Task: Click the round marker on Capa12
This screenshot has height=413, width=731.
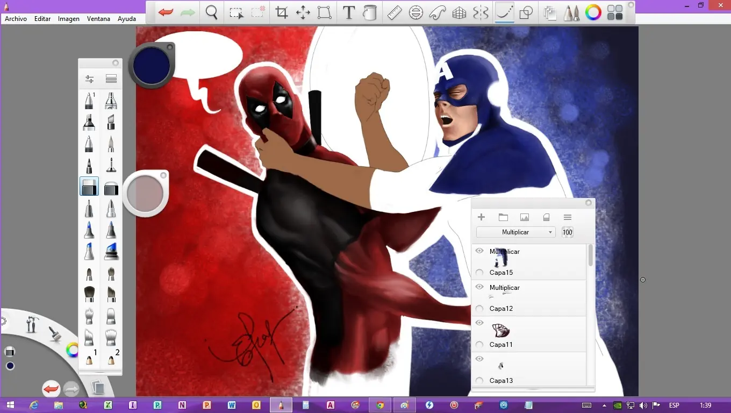Action: tap(479, 309)
